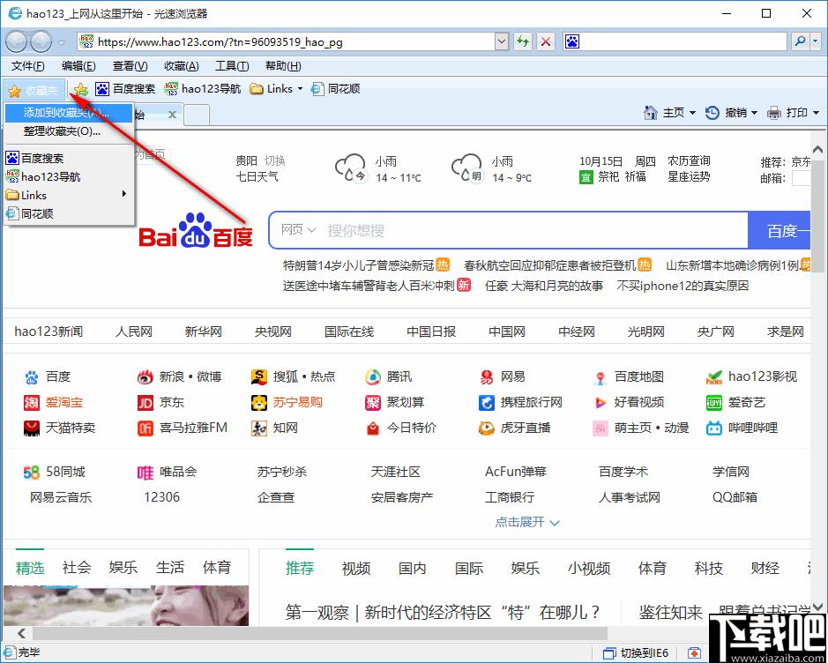Expand the Links folder dropdown in favorites bar

[301, 89]
